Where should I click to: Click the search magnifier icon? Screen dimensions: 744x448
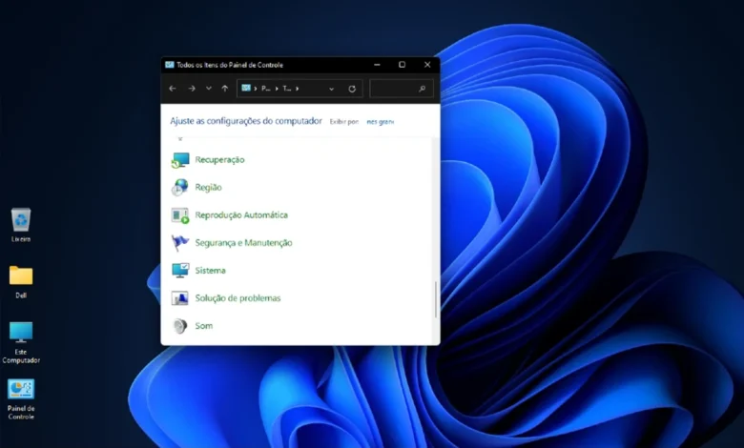coord(423,89)
